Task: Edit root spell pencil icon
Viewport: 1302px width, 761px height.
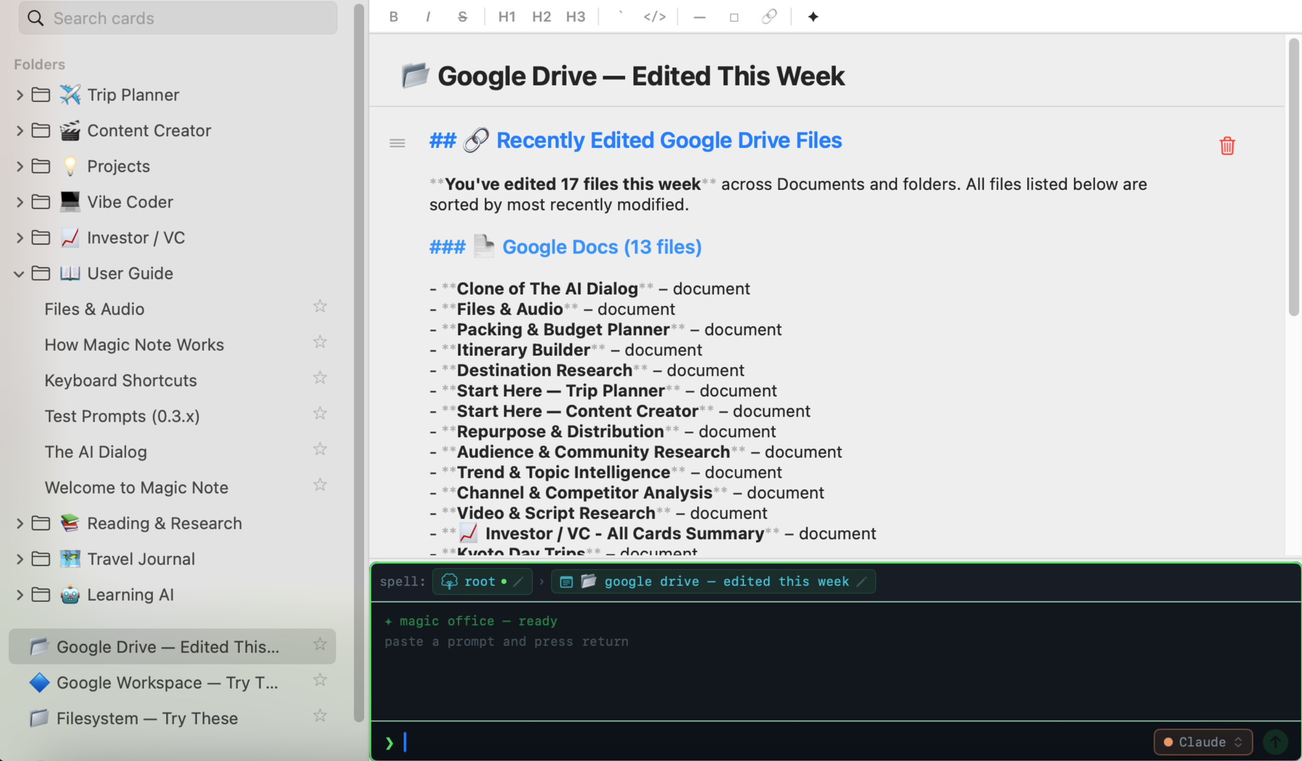Action: tap(519, 581)
